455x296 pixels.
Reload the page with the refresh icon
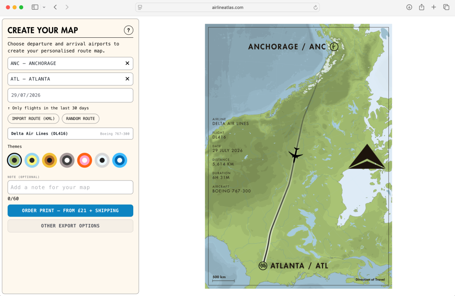coord(315,8)
